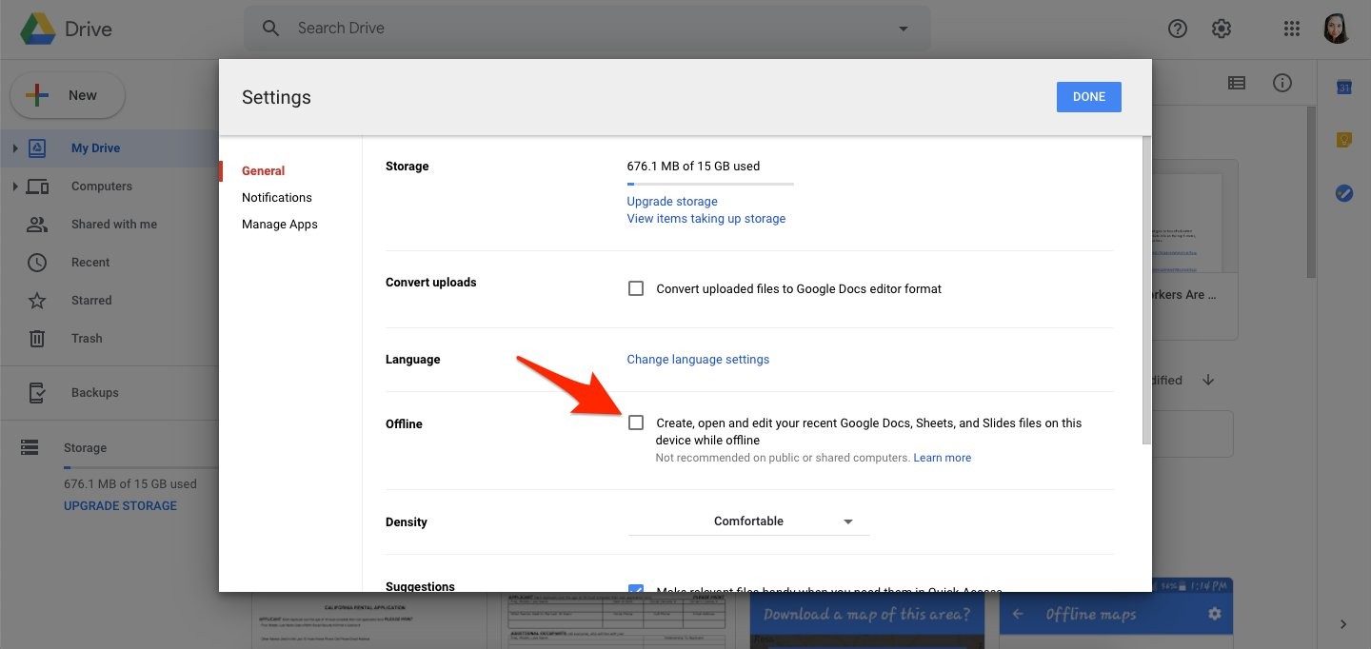This screenshot has height=649, width=1371.
Task: Open the Keep side panel icon
Action: pos(1344,140)
